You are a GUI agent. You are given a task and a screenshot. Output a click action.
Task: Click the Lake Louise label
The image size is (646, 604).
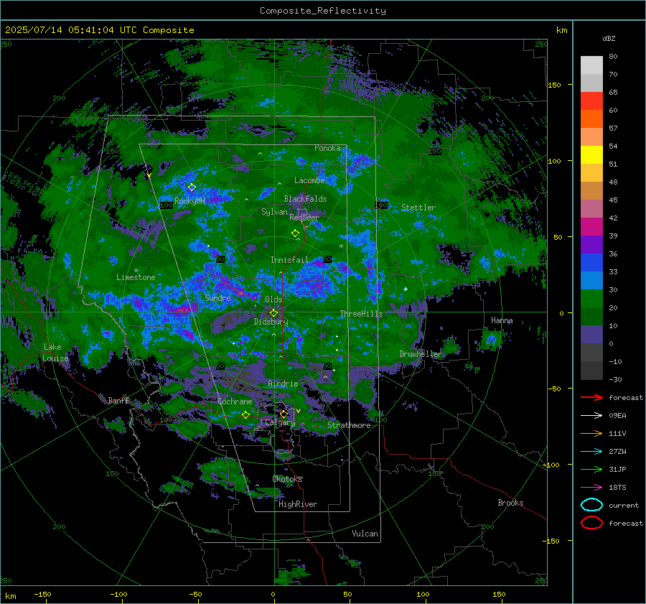pos(55,353)
